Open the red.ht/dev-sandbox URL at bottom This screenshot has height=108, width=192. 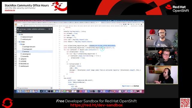(96, 105)
